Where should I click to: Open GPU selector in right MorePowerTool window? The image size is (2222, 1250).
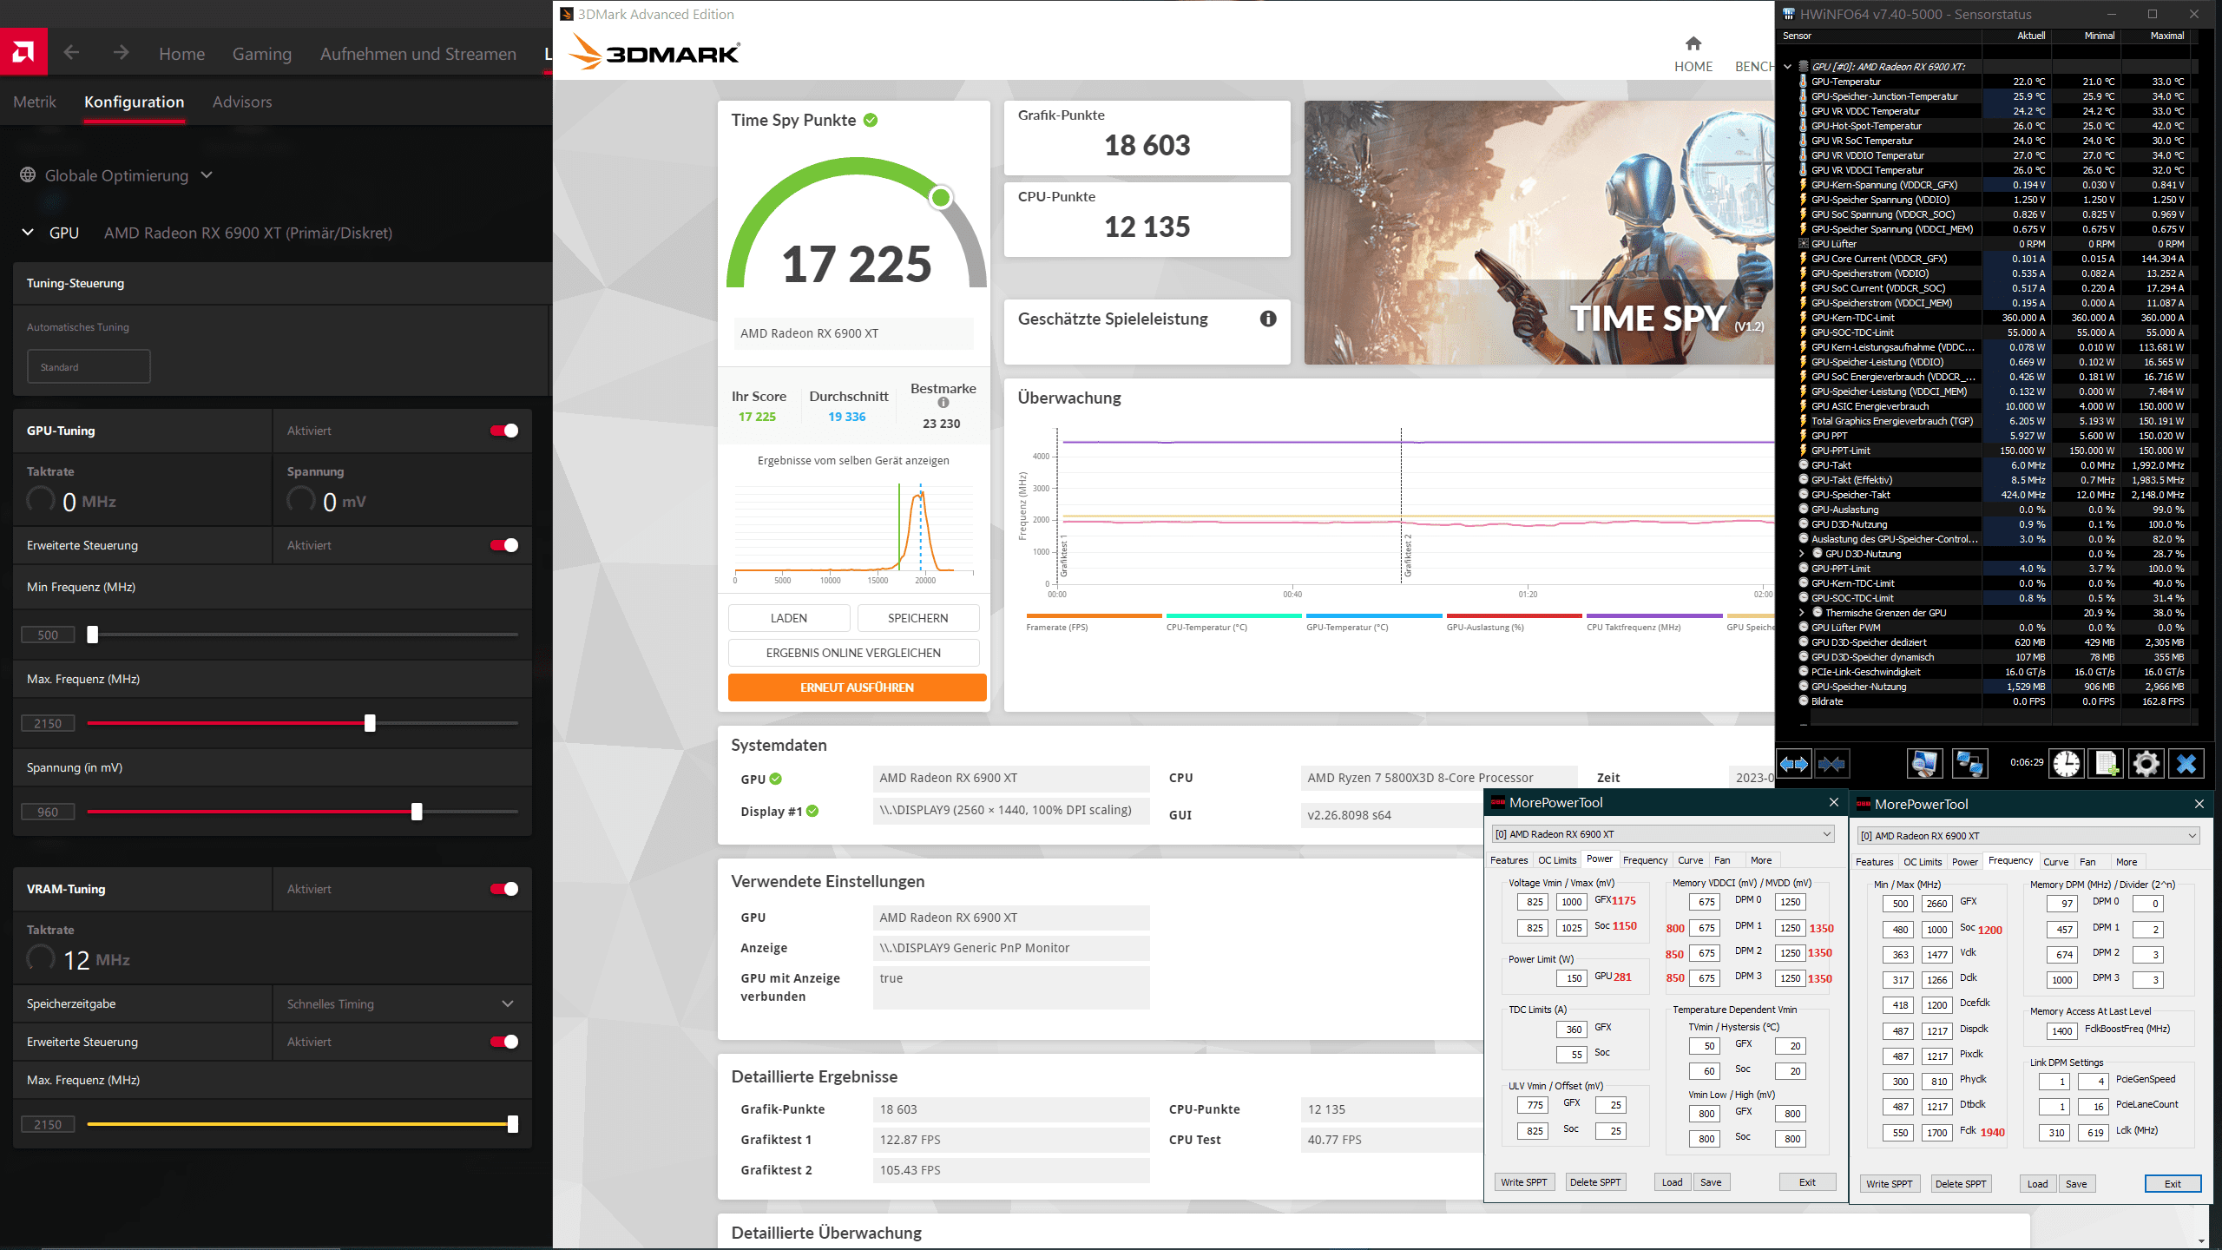coord(2028,836)
